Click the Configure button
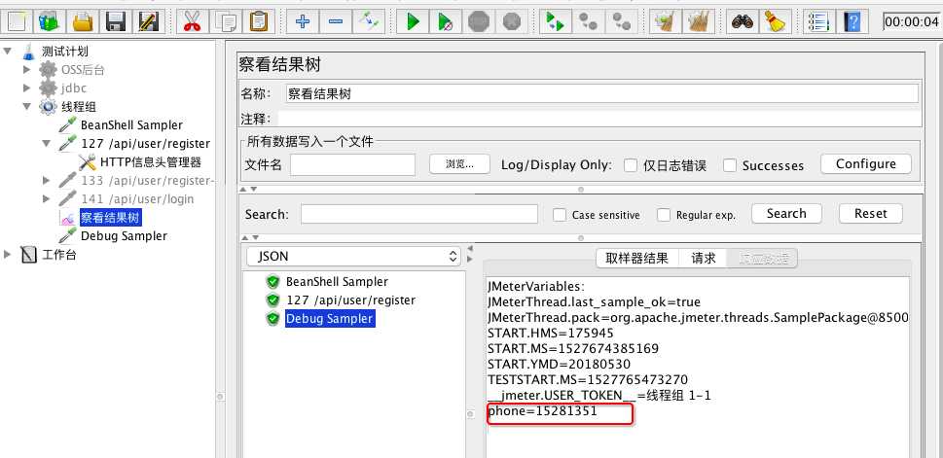 tap(865, 164)
